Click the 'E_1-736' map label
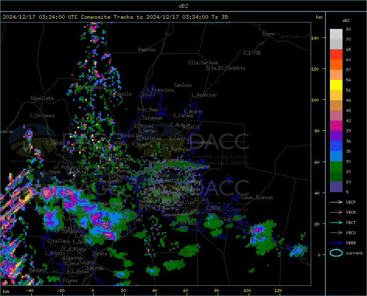This screenshot has width=367, height=296. pos(252,53)
